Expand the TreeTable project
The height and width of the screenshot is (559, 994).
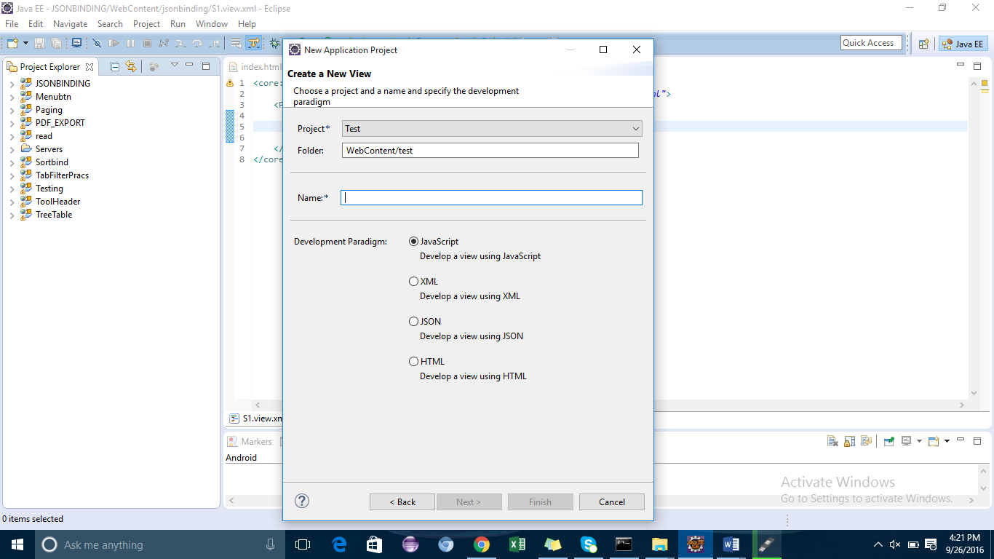click(x=12, y=215)
